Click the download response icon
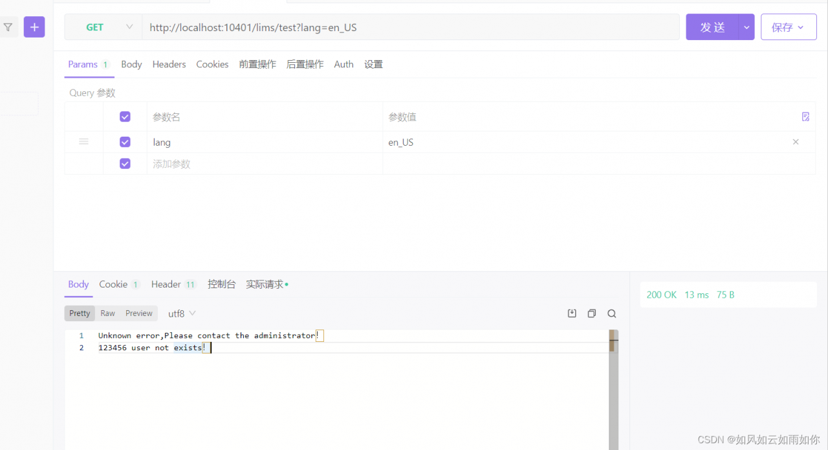Image resolution: width=828 pixels, height=450 pixels. pos(572,313)
